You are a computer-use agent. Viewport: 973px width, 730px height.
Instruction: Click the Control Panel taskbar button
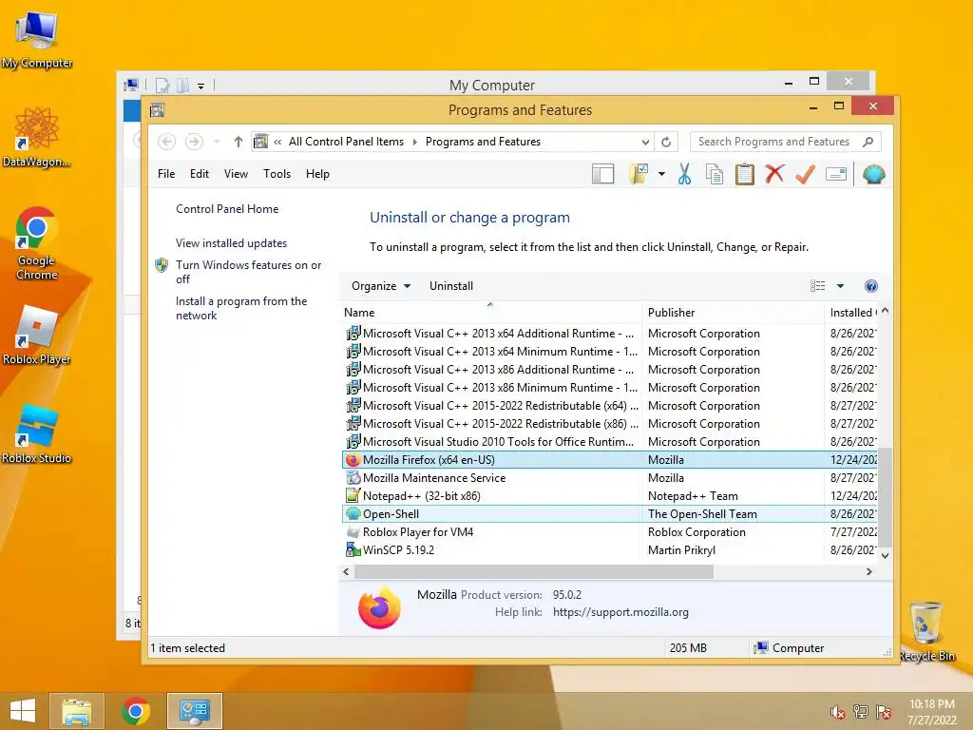(x=194, y=711)
